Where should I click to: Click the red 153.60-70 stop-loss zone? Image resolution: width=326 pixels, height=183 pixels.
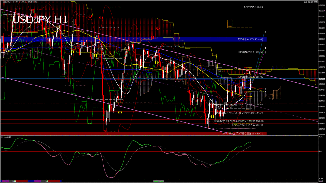[x=134, y=133]
